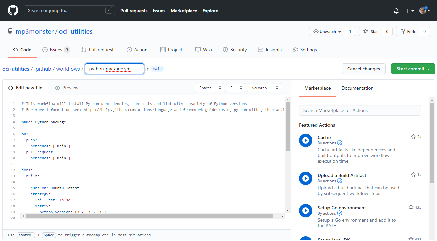
Task: Click the star icon beside 435
Action: click(x=411, y=207)
